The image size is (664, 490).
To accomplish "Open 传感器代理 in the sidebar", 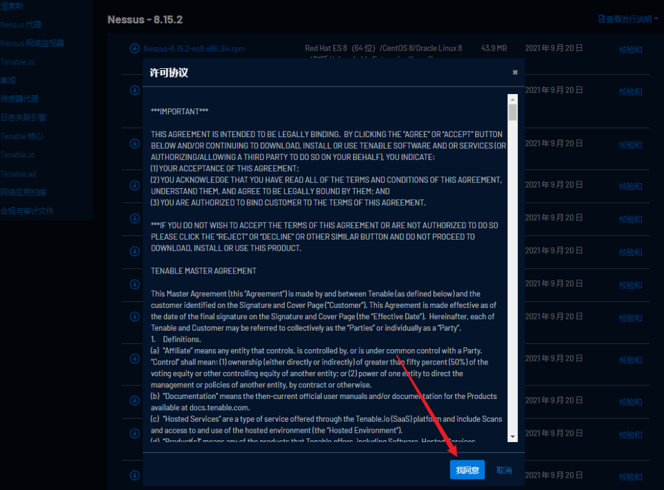I will (19, 99).
